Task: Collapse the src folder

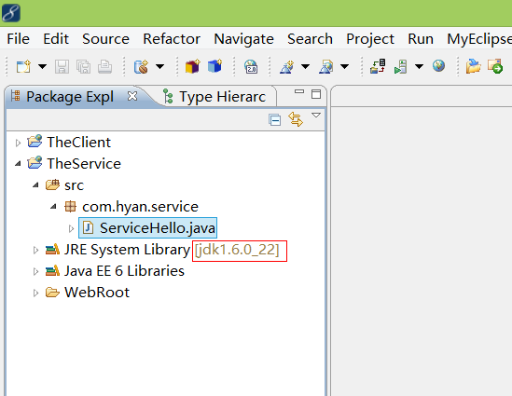Action: [x=35, y=185]
